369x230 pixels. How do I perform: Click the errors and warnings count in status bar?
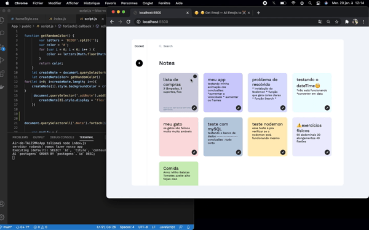click(40, 227)
